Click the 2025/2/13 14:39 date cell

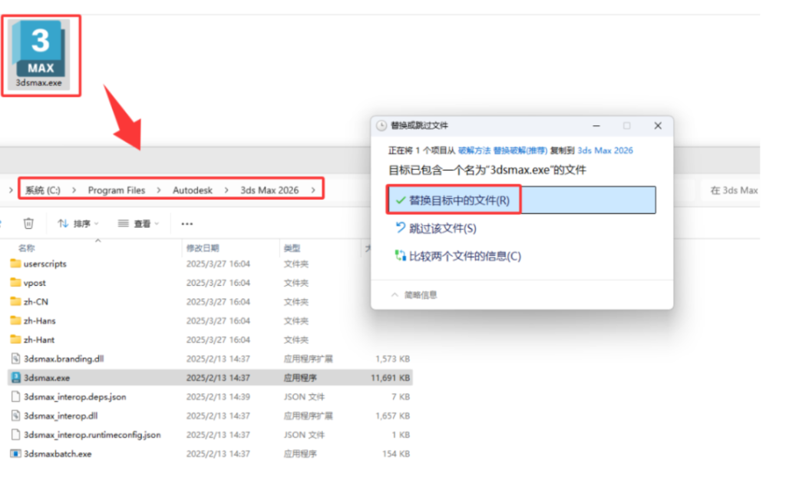tap(218, 396)
